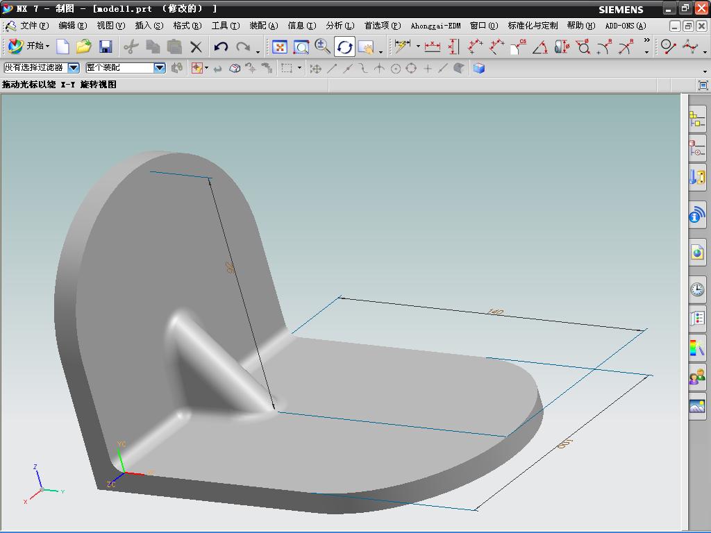Select the Inferred Dimension tool
This screenshot has width=711, height=533.
tap(401, 46)
